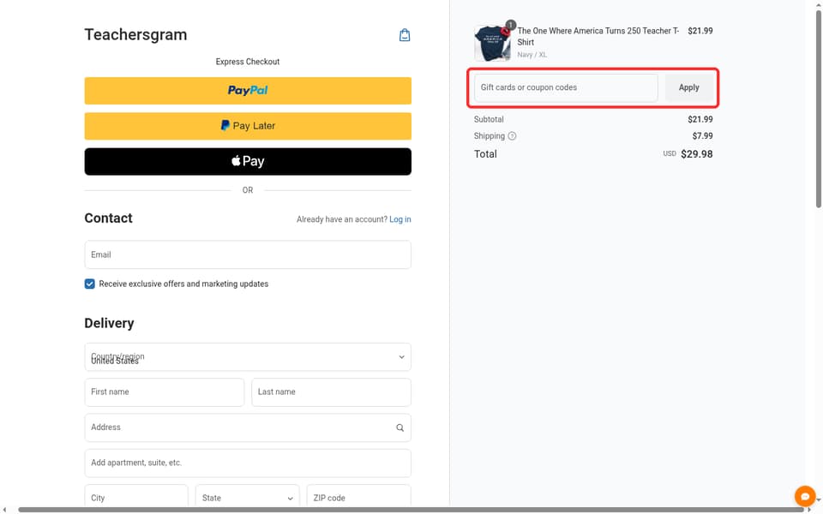This screenshot has width=823, height=514.
Task: Open the Country/region dropdown
Action: click(x=248, y=356)
